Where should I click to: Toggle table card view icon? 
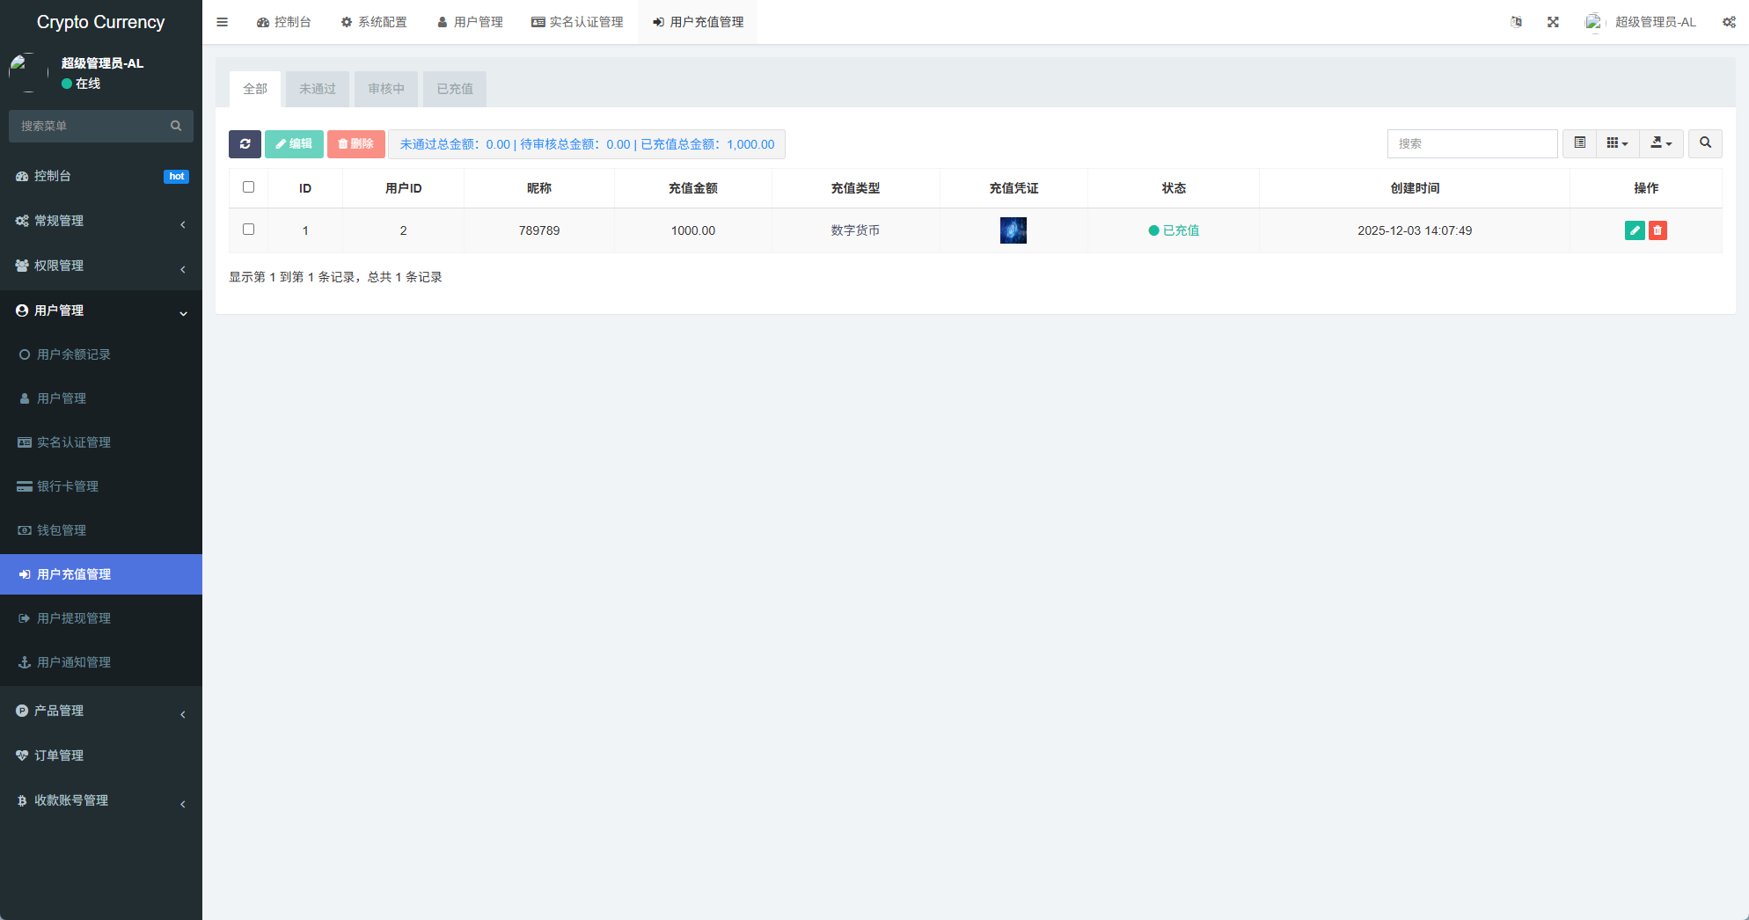[1580, 143]
